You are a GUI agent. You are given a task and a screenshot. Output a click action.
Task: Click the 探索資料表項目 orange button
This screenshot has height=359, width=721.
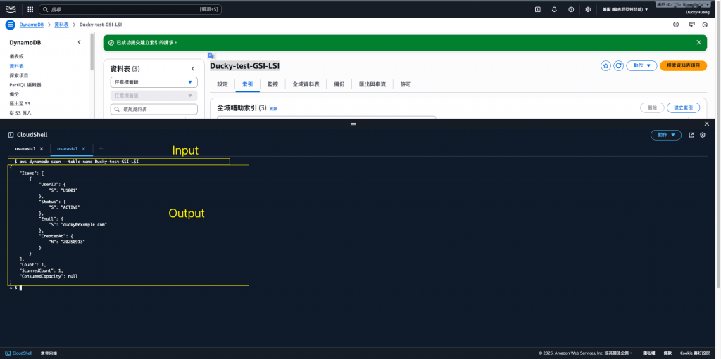point(683,65)
